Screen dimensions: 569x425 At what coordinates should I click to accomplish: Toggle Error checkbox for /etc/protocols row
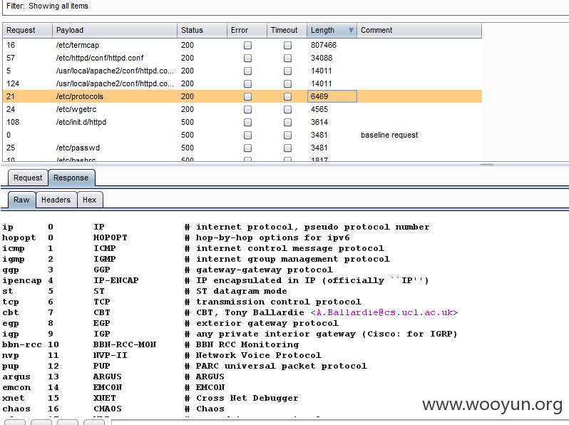247,96
